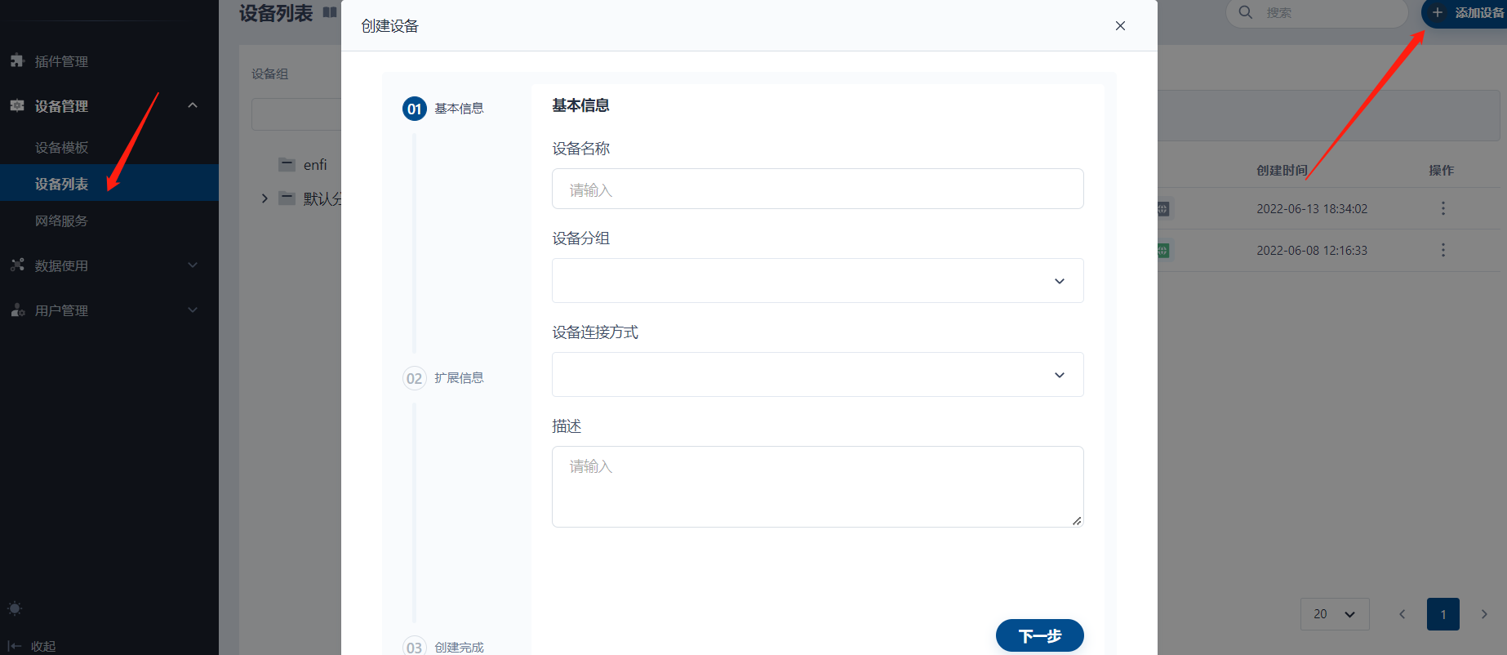The image size is (1507, 655).
Task: Click the 下一步 button
Action: [x=1039, y=635]
